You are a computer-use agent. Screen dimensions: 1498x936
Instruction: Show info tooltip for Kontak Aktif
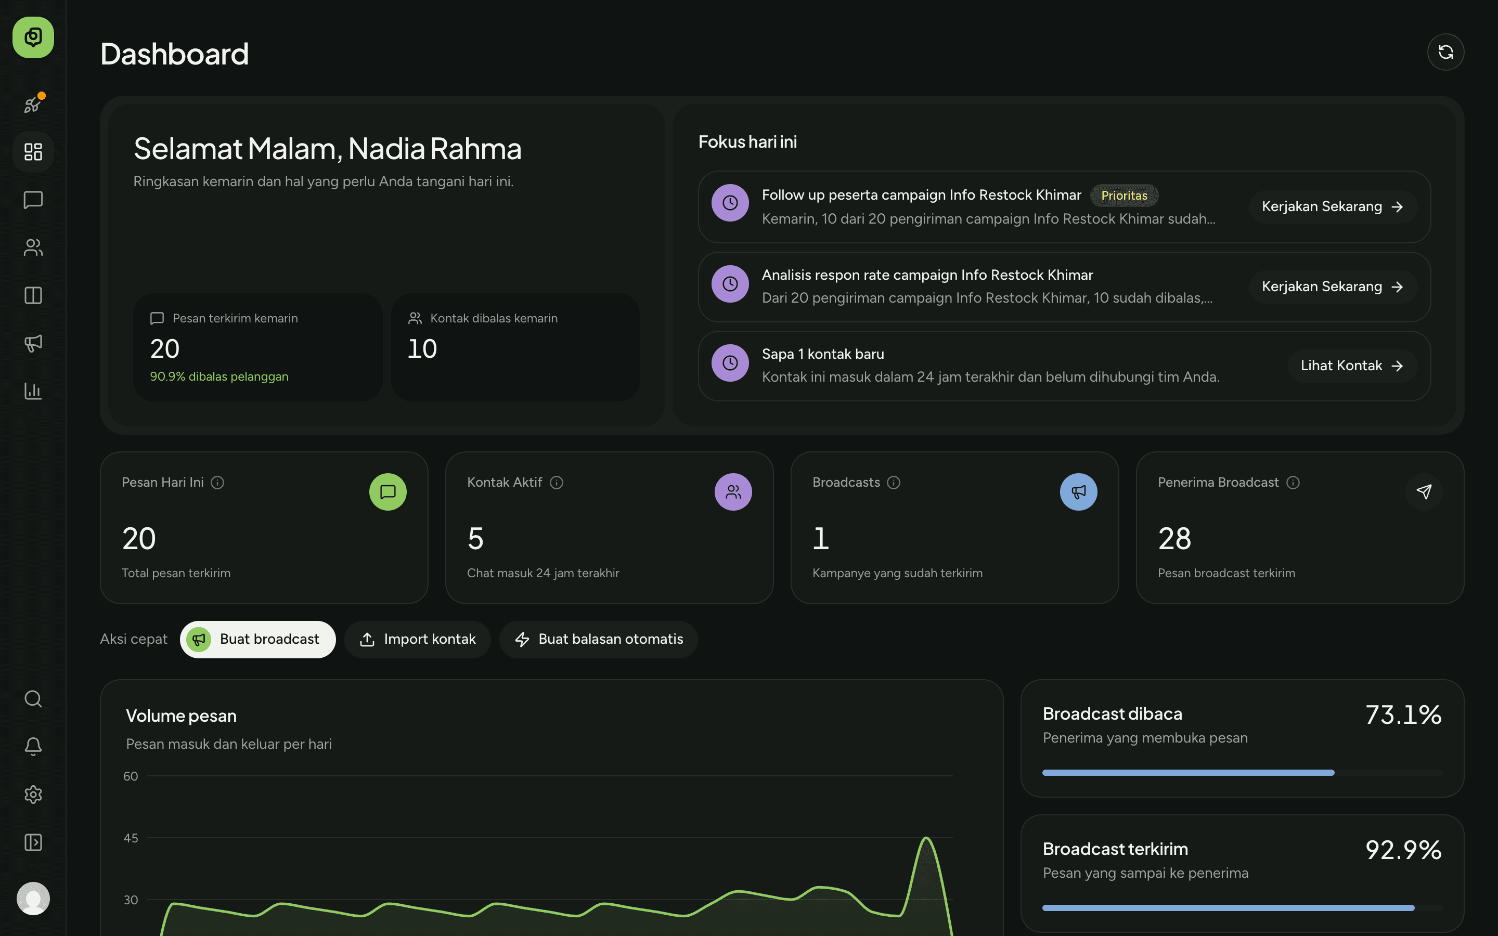pos(557,482)
